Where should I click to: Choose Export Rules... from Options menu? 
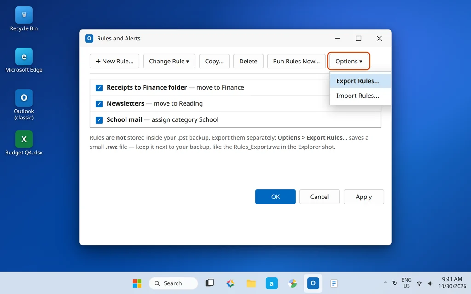360,81
